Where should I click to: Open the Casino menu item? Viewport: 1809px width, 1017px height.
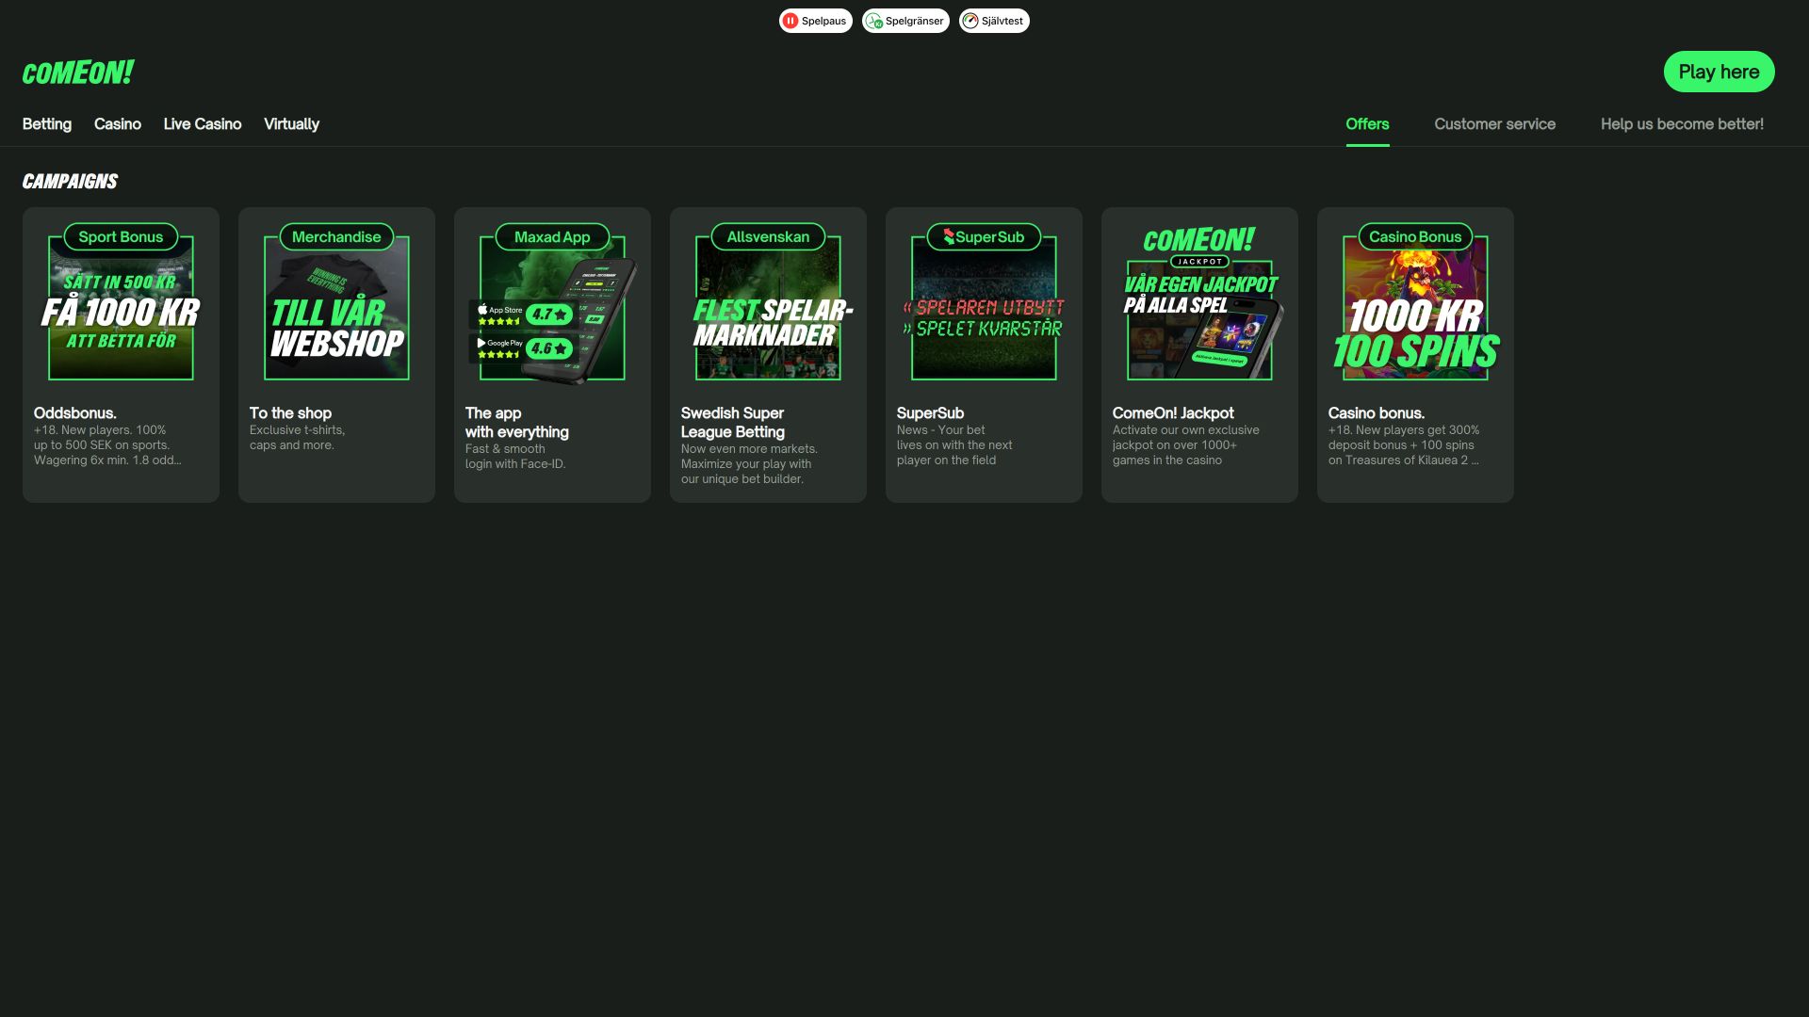118,124
